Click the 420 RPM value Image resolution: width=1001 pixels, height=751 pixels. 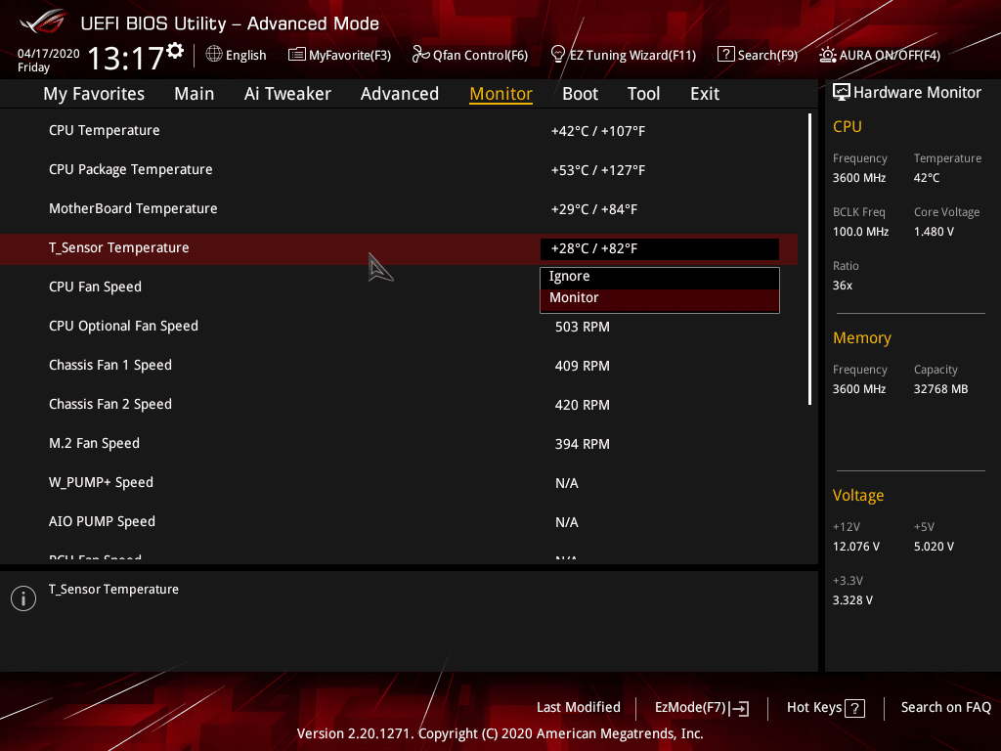coord(583,405)
